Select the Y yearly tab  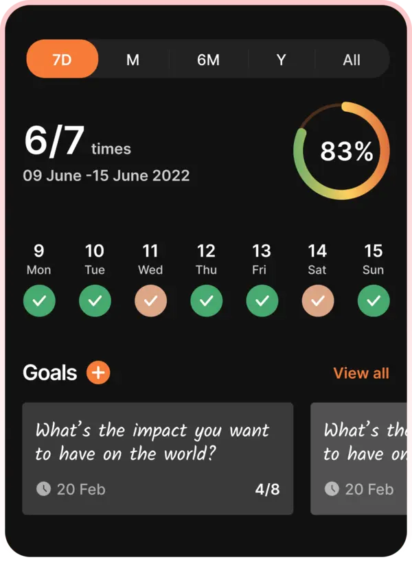(x=281, y=60)
